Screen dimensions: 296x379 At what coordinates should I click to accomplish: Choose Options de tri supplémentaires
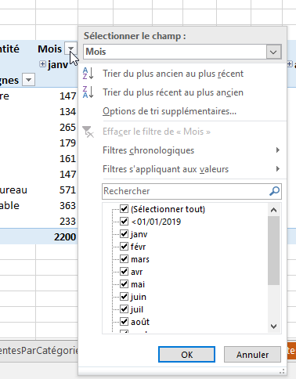click(x=169, y=111)
